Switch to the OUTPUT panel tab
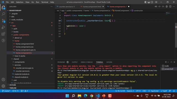 click(75, 62)
